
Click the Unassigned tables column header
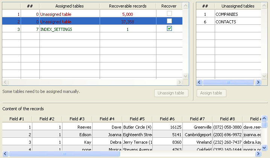pyautogui.click(x=238, y=6)
